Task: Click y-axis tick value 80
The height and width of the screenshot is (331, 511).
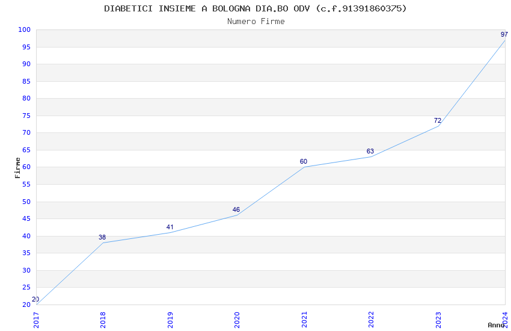Action: [x=26, y=98]
